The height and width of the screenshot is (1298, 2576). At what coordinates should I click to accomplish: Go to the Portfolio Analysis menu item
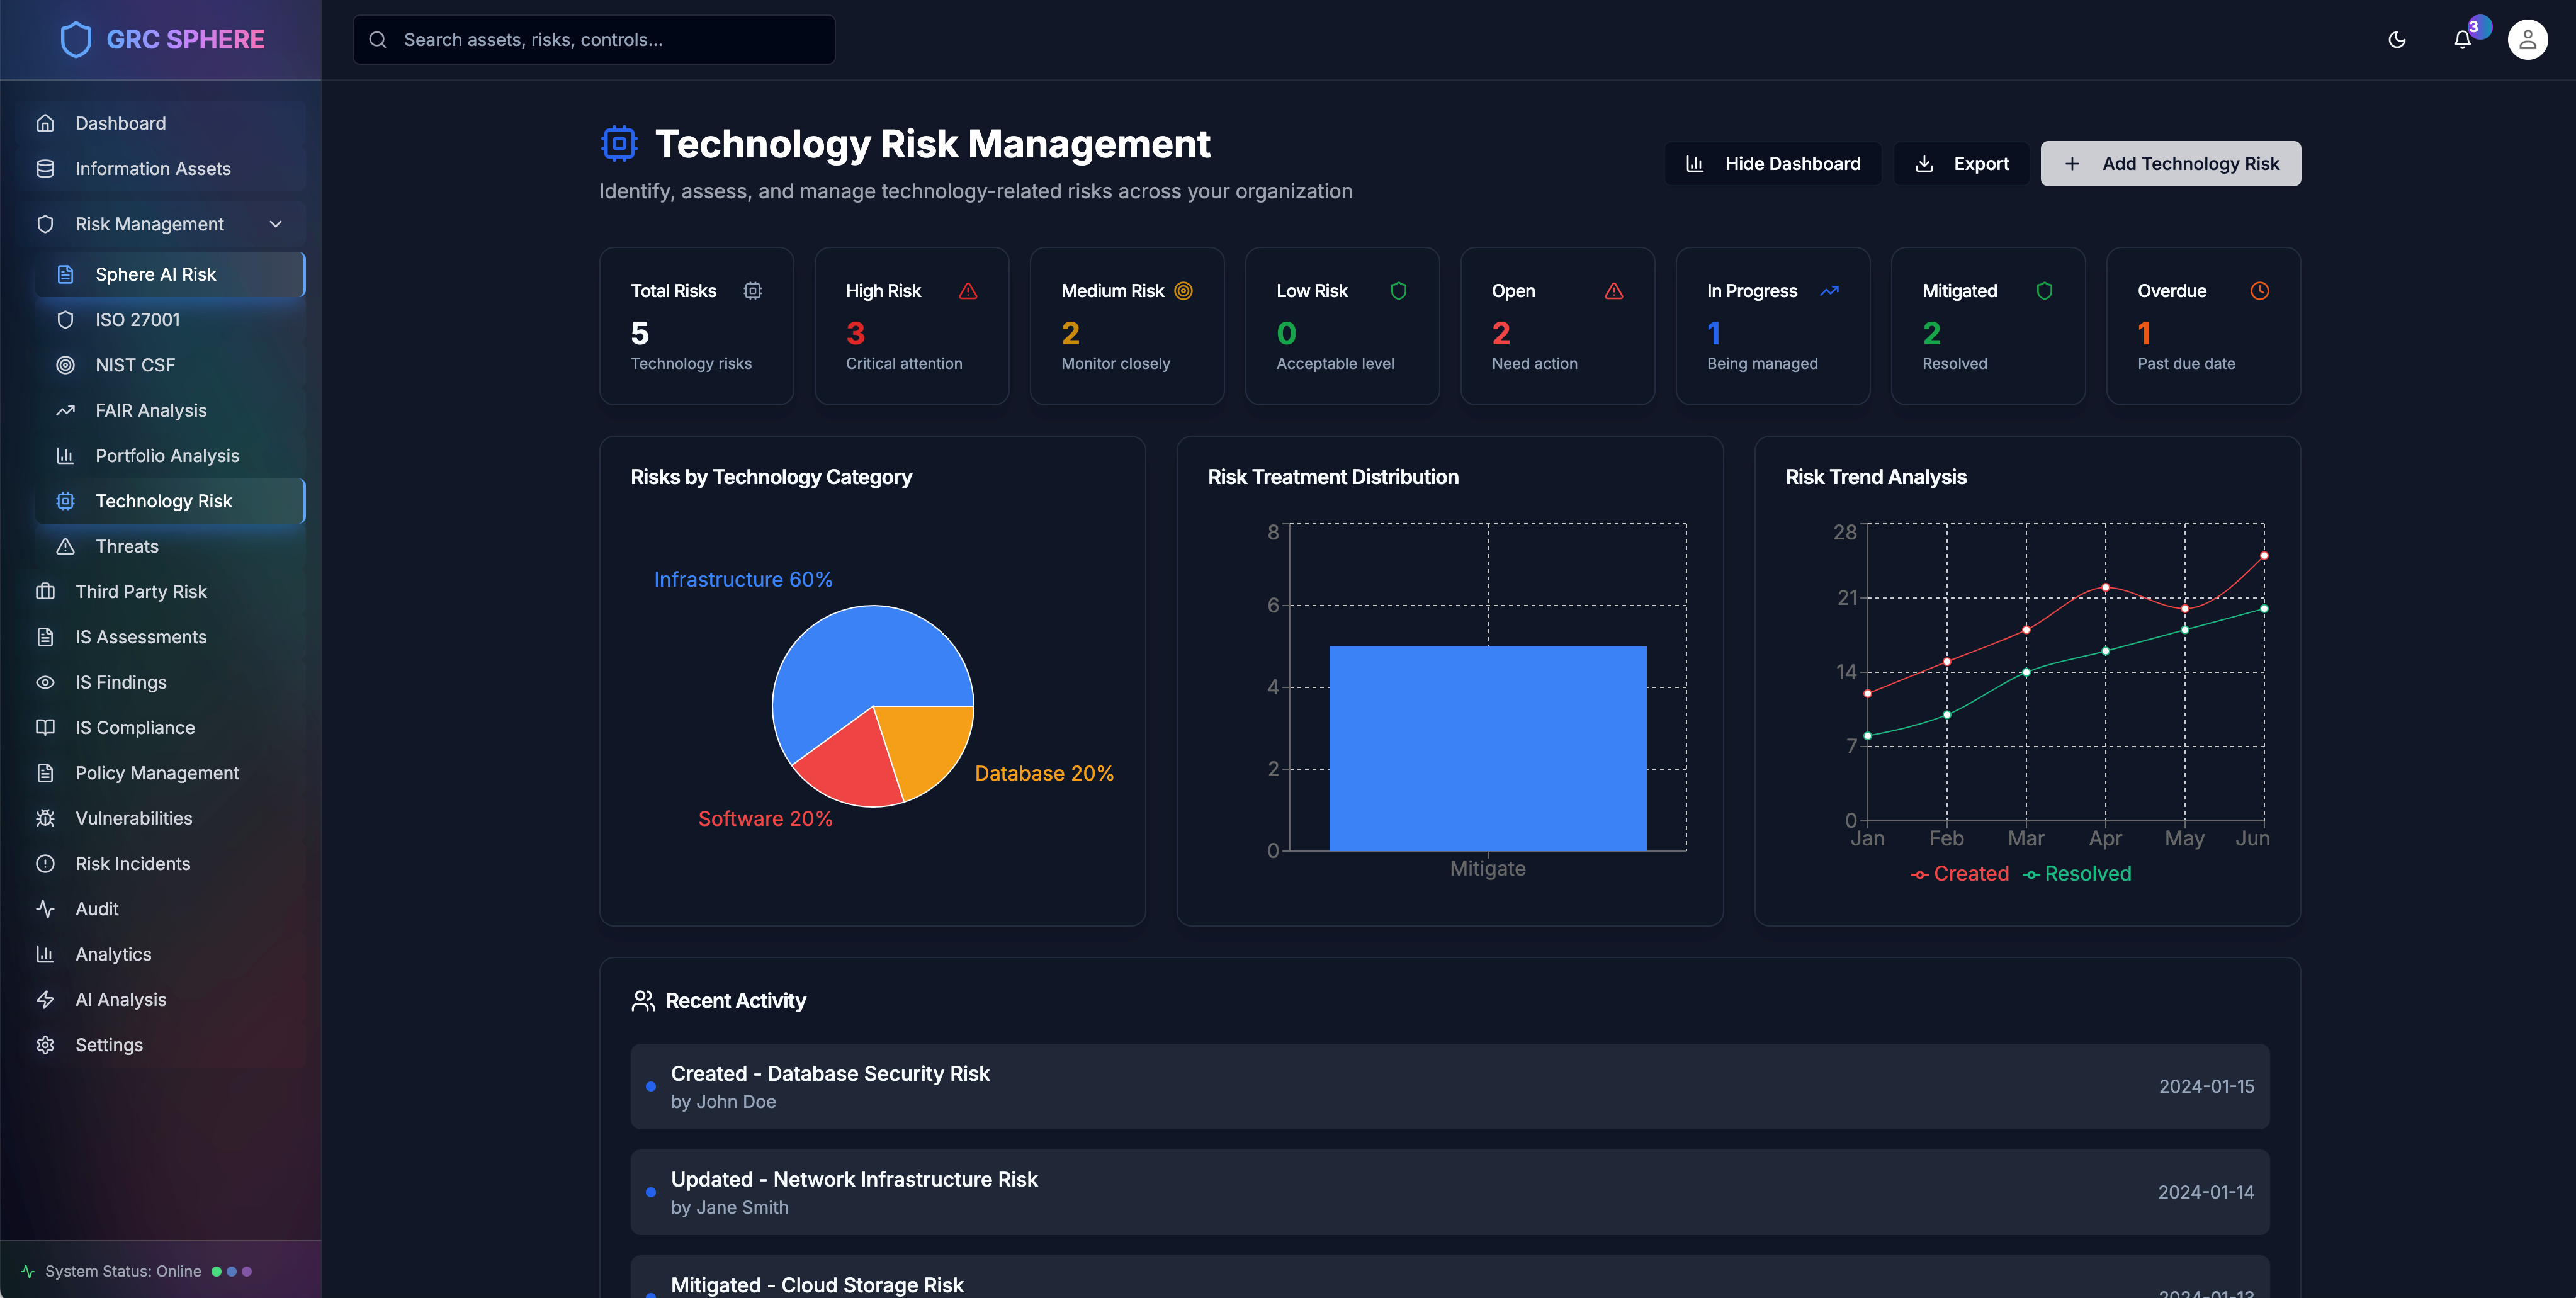tap(167, 456)
